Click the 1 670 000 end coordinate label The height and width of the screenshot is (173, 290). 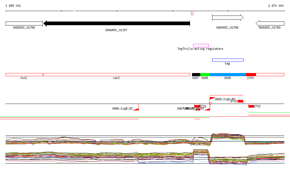pyautogui.click(x=276, y=6)
